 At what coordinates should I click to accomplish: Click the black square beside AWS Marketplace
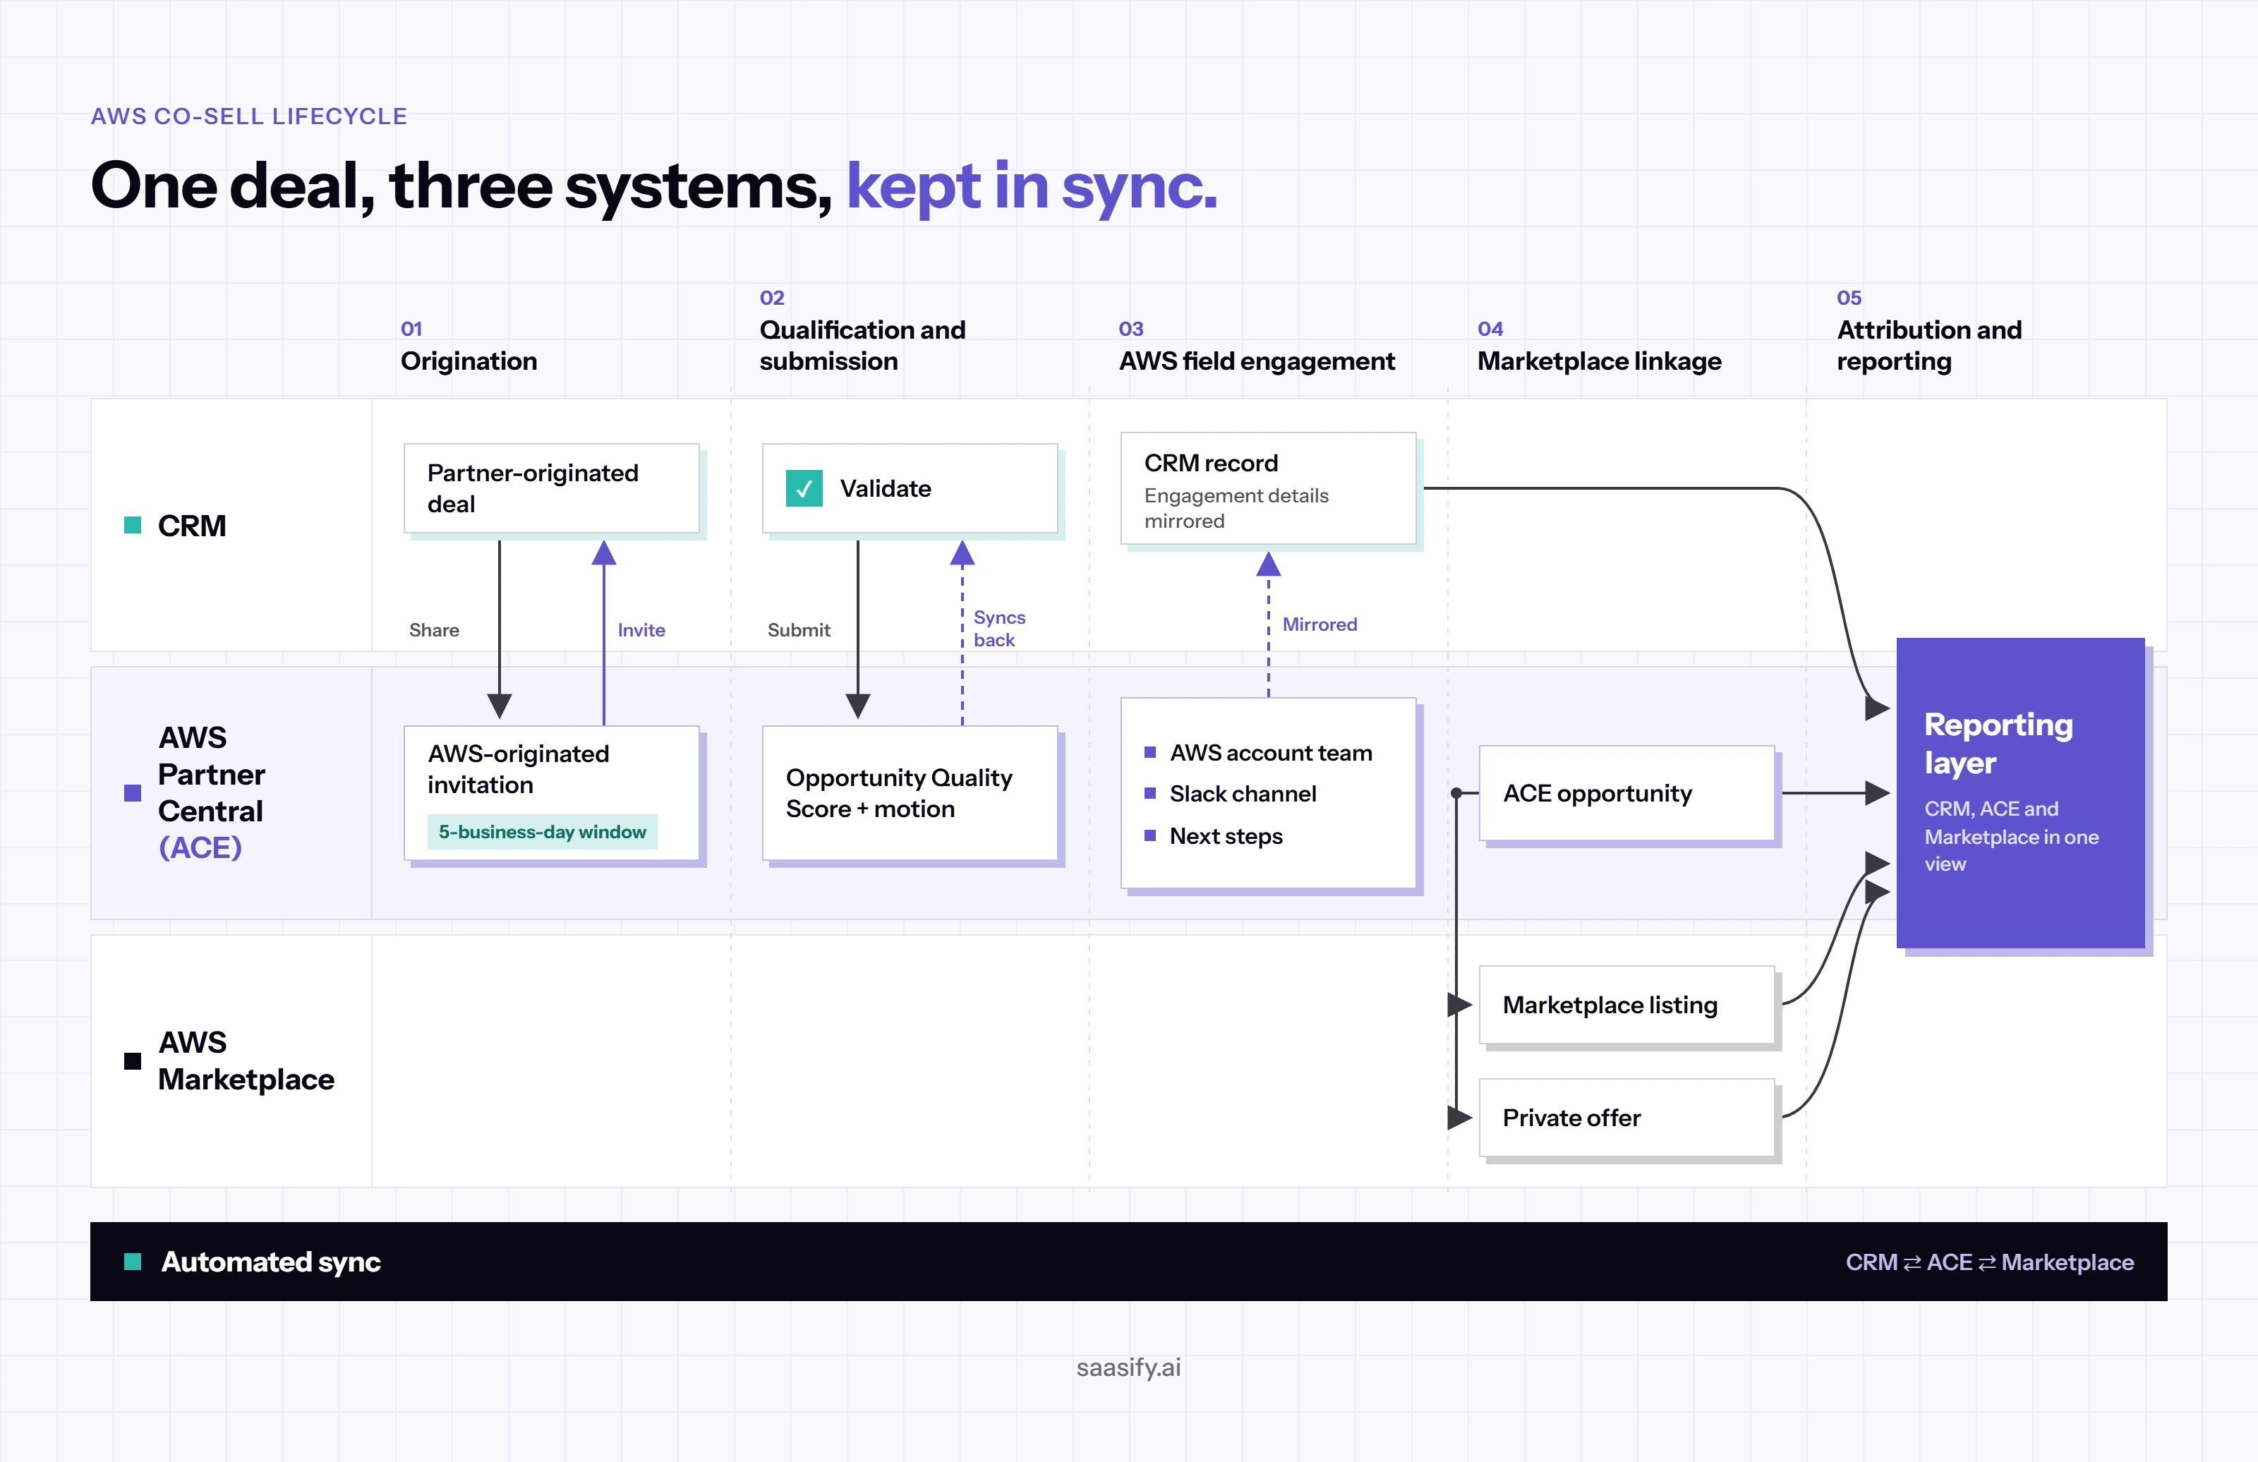[133, 1061]
